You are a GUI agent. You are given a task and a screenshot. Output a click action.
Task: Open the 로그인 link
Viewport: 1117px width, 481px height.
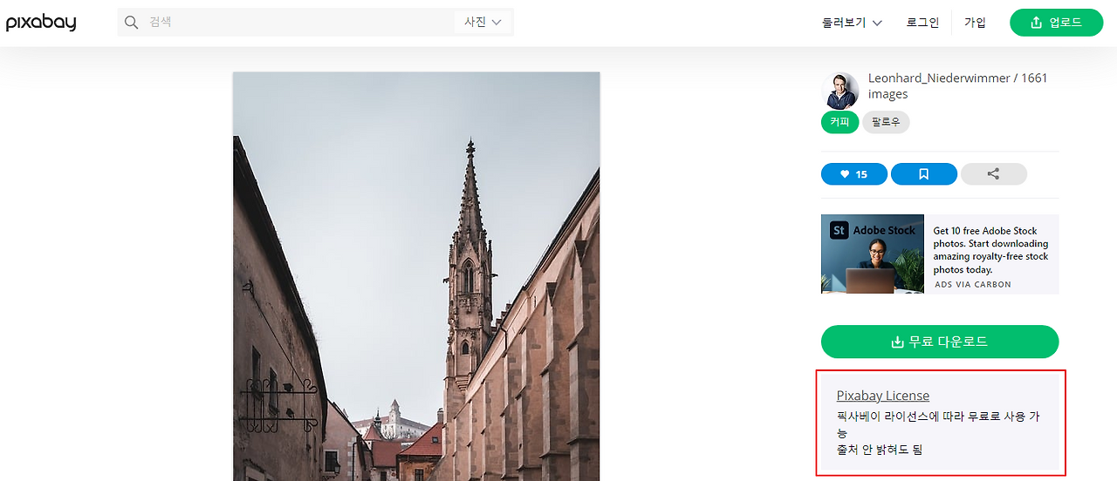(922, 23)
